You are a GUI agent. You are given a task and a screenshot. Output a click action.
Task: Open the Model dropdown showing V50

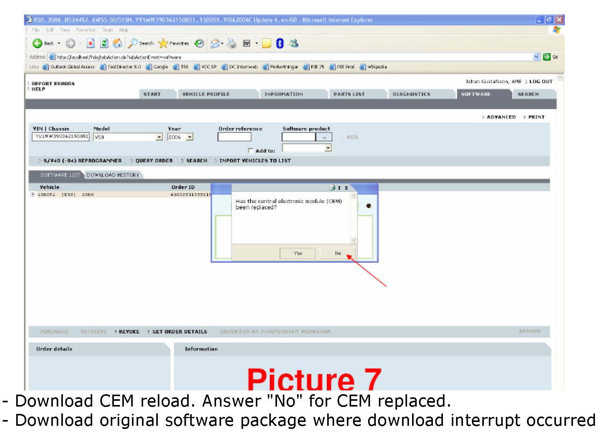[159, 137]
